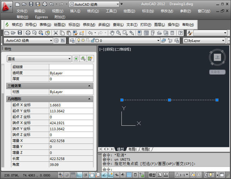The image size is (231, 179).
Task: Switch to the 布局1 layout tab
Action: pos(132,149)
